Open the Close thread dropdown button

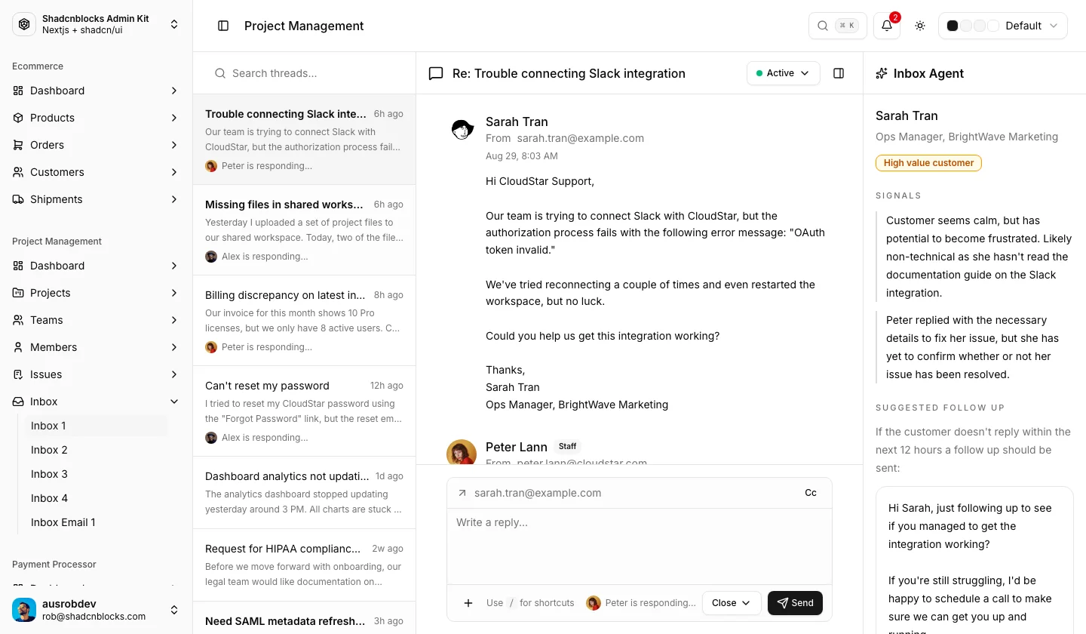pos(732,603)
